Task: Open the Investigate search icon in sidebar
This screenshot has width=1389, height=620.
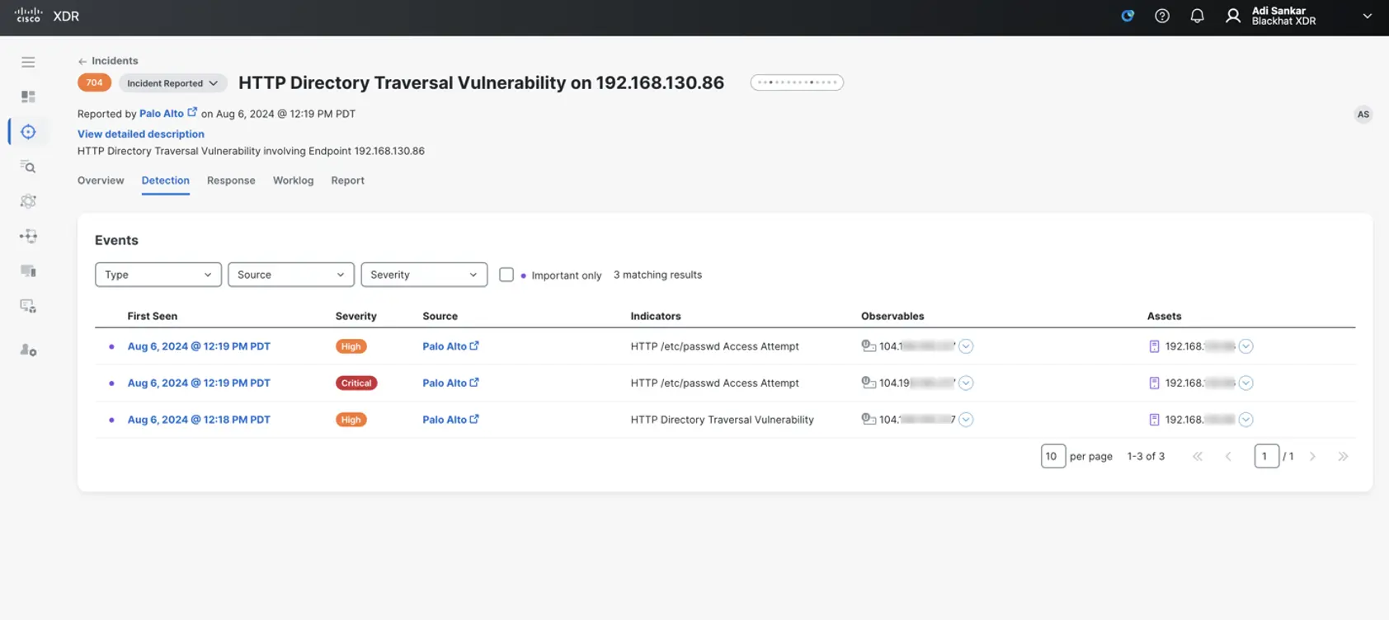Action: [28, 167]
